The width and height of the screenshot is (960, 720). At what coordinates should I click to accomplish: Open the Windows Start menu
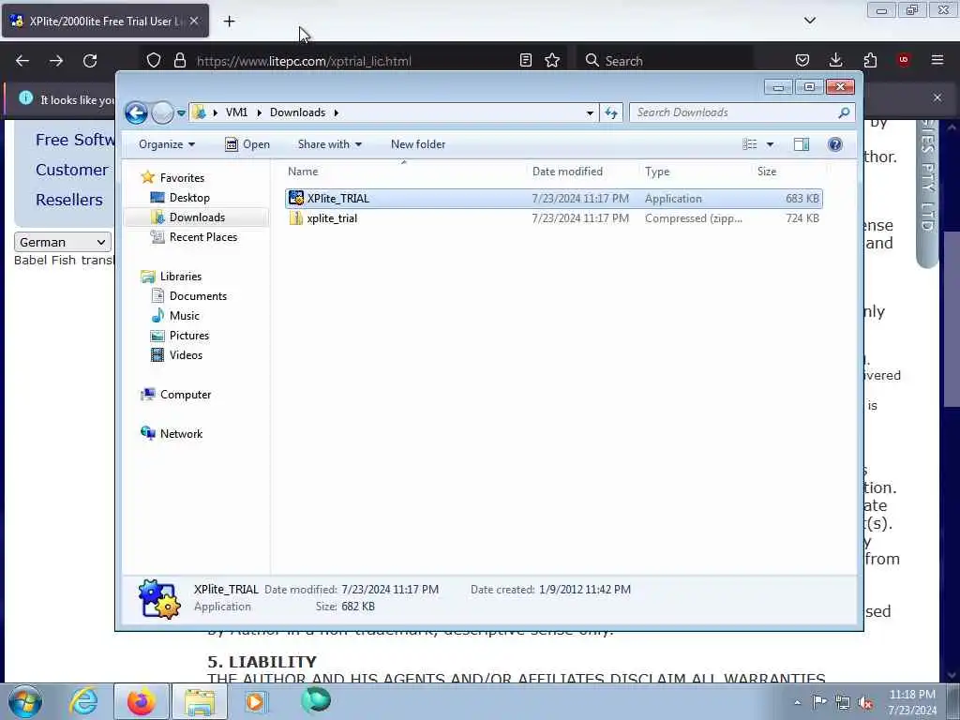click(25, 701)
